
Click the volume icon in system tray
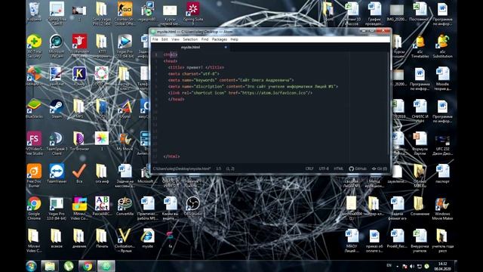click(412, 266)
